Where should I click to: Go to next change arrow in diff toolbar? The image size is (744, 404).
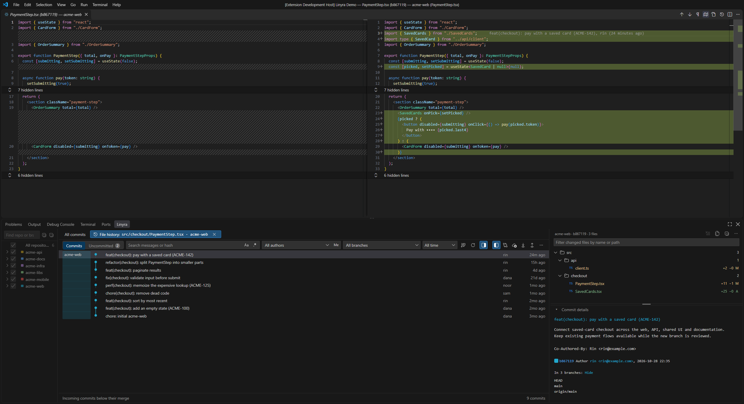point(690,15)
